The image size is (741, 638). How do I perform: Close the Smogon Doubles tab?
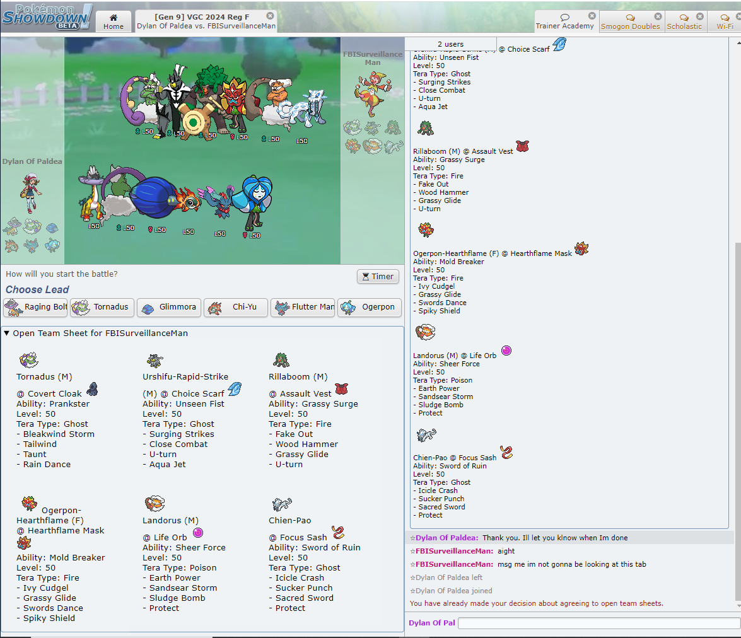pos(658,16)
